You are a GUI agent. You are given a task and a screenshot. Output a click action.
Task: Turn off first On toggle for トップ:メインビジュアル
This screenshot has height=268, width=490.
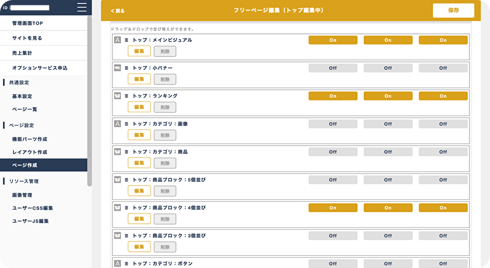(x=333, y=40)
